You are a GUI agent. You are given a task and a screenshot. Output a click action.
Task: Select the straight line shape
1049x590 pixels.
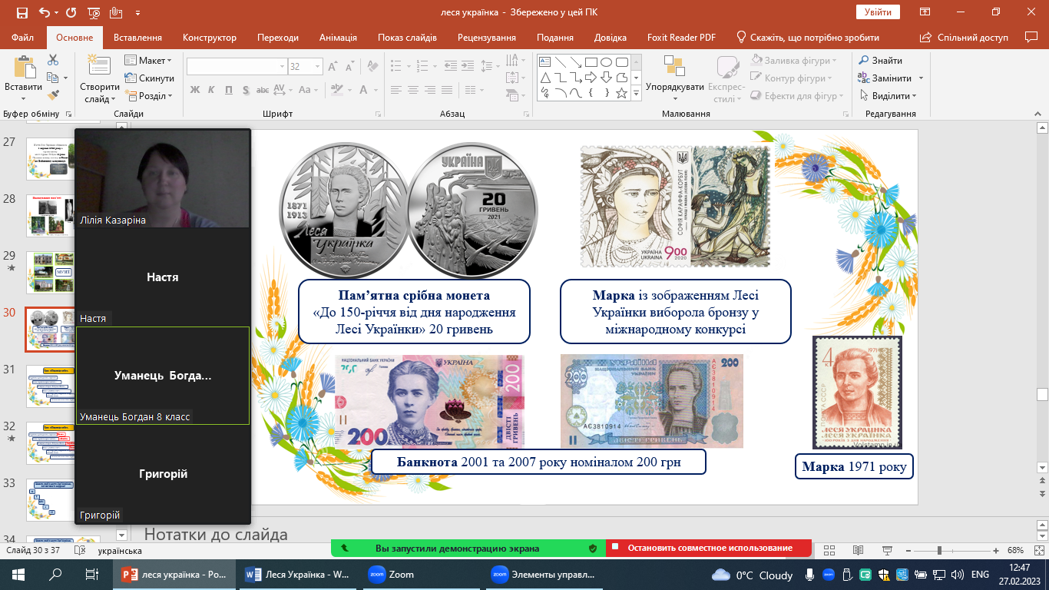560,62
